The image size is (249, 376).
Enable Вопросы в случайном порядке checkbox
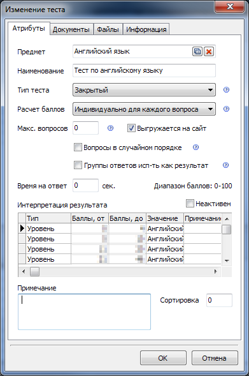pyautogui.click(x=78, y=147)
